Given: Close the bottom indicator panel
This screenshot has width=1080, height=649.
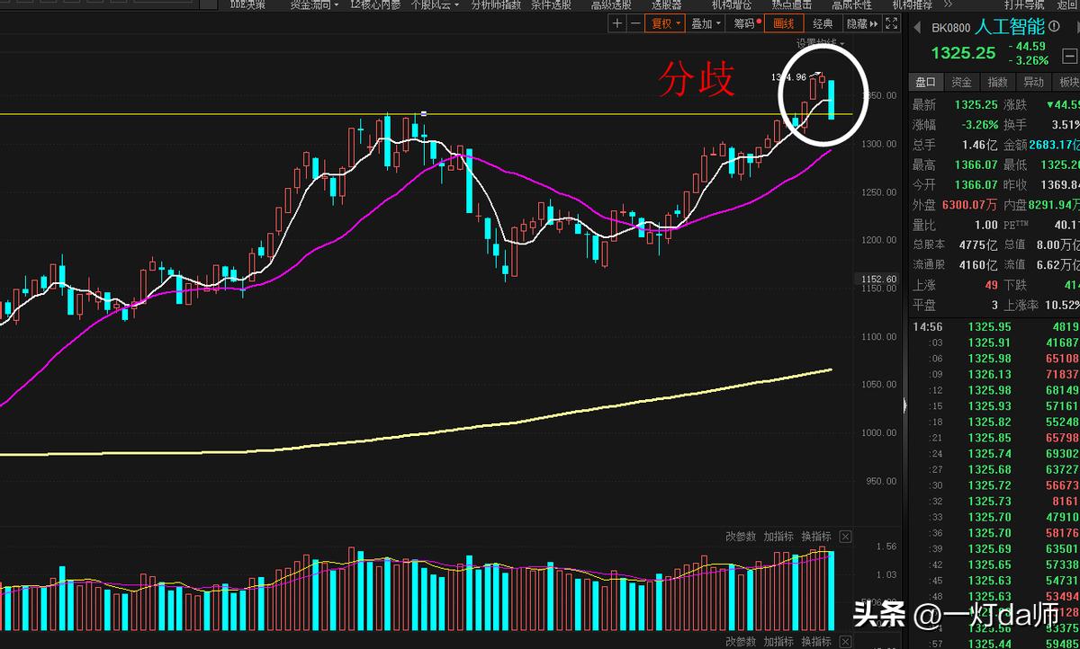Looking at the screenshot, I should 845,642.
